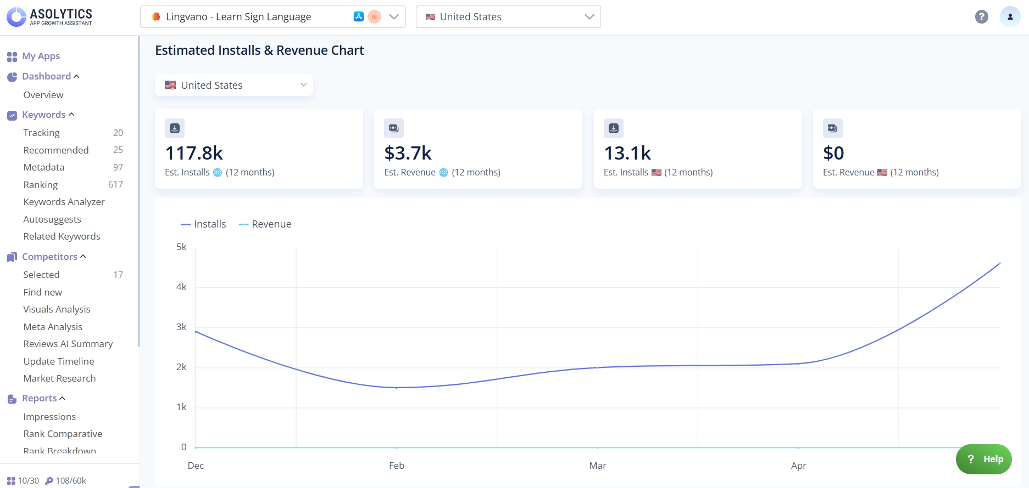This screenshot has width=1029, height=488.
Task: Toggle the Installs series in chart legend
Action: 204,224
